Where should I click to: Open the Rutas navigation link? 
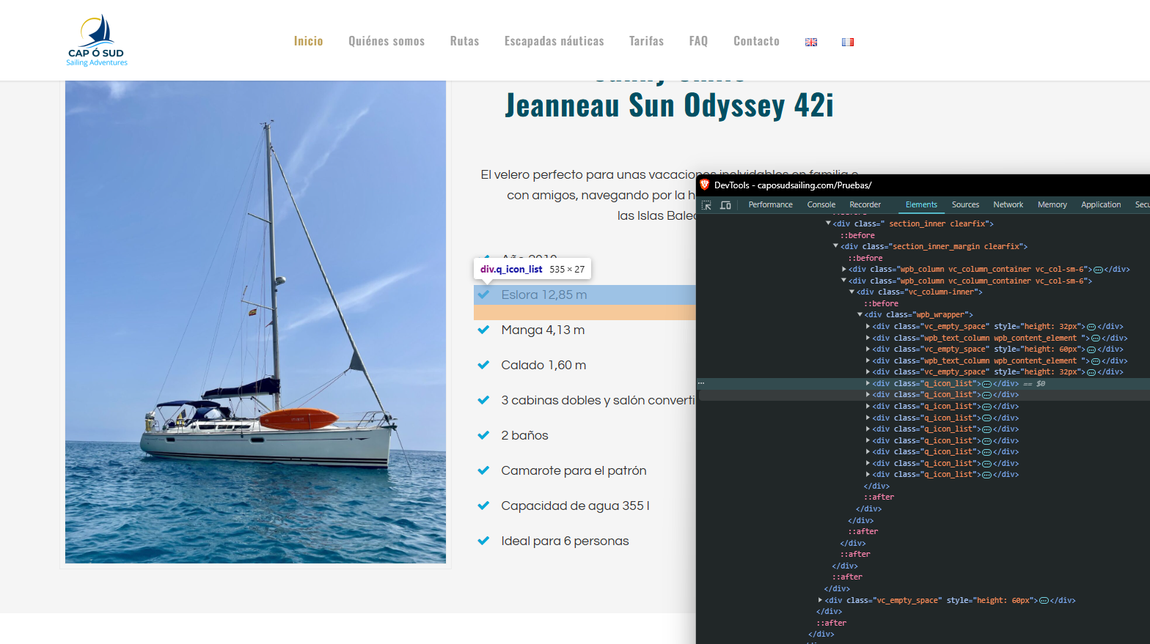(x=464, y=41)
